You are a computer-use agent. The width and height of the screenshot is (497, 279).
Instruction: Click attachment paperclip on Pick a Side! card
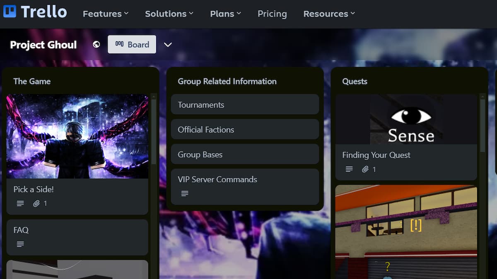point(36,203)
